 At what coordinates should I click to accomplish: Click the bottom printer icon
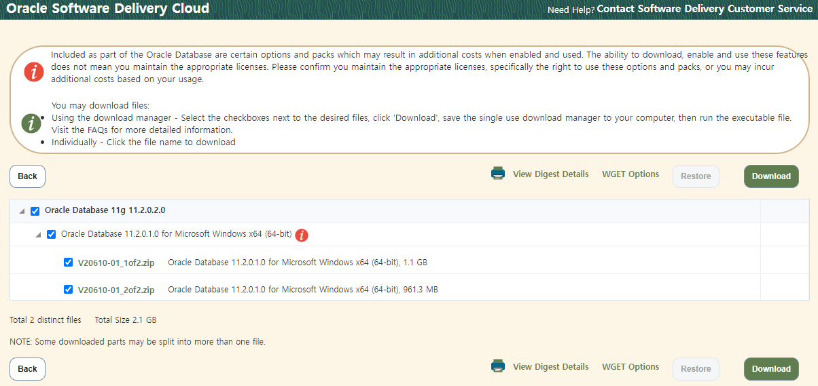tap(498, 366)
